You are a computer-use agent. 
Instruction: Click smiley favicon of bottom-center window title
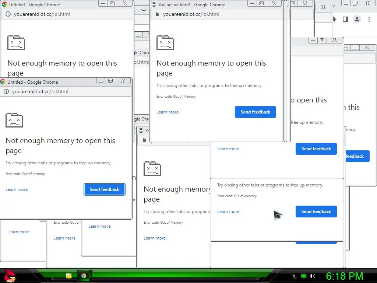pyautogui.click(x=141, y=130)
